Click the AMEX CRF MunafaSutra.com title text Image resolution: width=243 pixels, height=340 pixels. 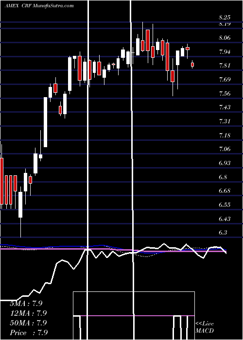click(x=39, y=6)
